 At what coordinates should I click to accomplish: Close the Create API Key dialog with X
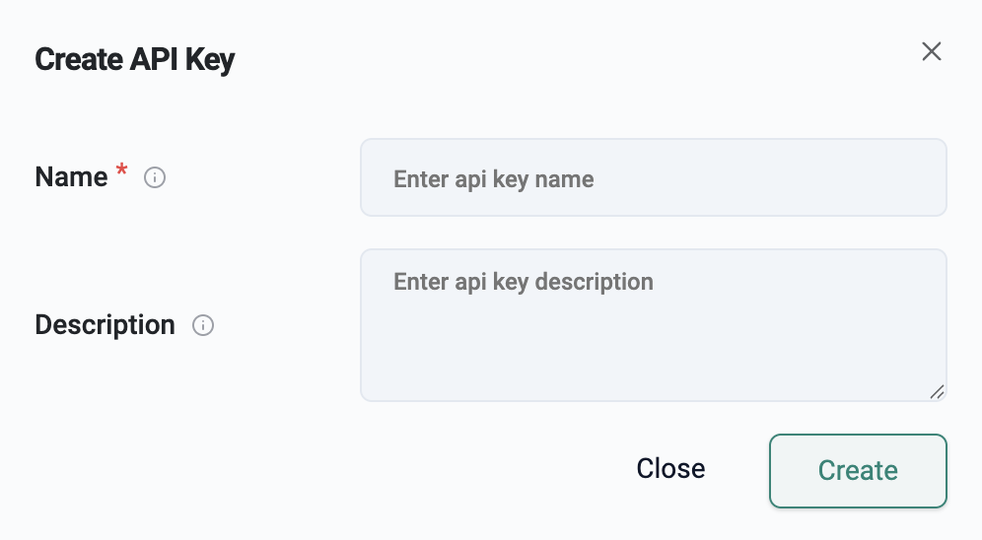click(932, 51)
